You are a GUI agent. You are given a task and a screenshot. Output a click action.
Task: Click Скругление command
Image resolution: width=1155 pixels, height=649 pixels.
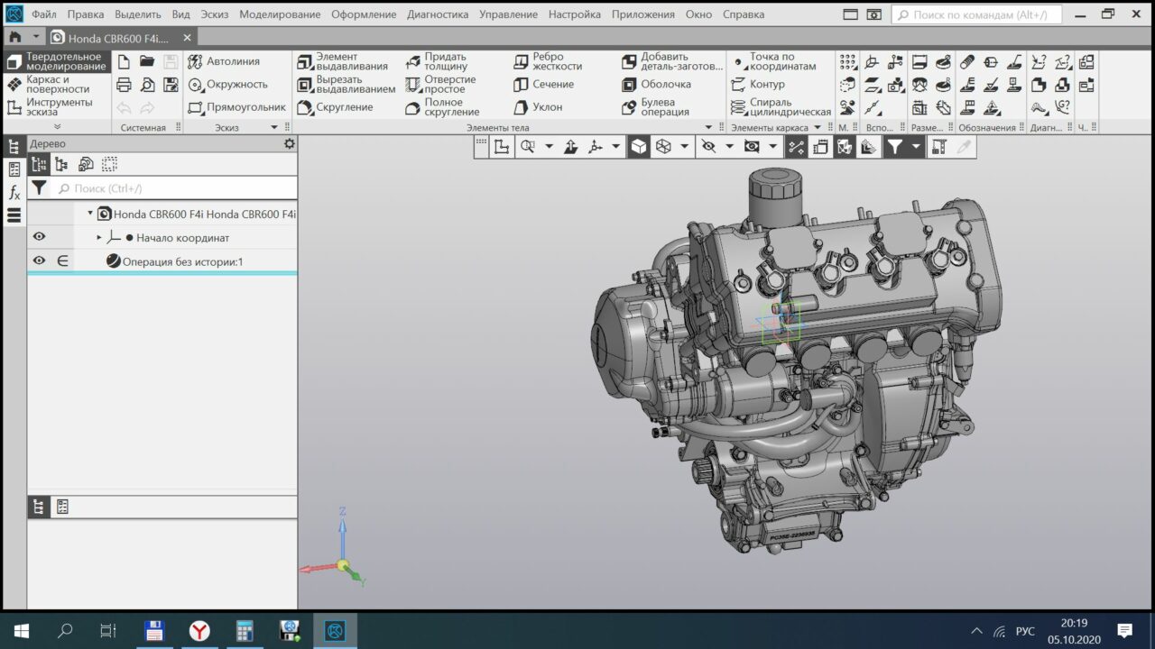coord(336,107)
